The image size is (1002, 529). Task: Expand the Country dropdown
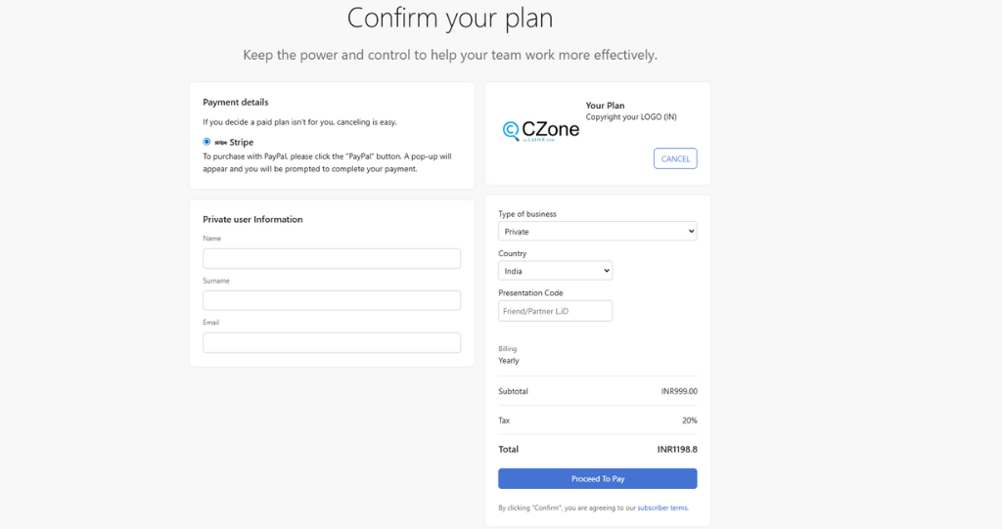555,271
